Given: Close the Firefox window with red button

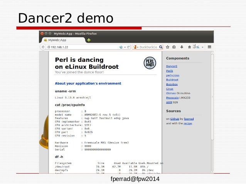Looking at the screenshot, I should 42,33.
